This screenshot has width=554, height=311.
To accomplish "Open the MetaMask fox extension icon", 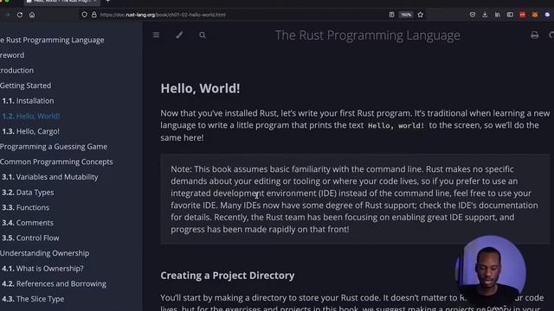I will (535, 15).
